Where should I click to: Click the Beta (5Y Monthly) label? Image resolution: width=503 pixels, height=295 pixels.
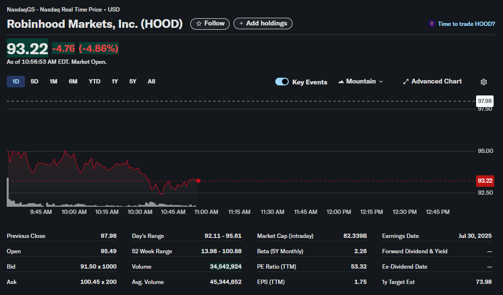click(280, 251)
